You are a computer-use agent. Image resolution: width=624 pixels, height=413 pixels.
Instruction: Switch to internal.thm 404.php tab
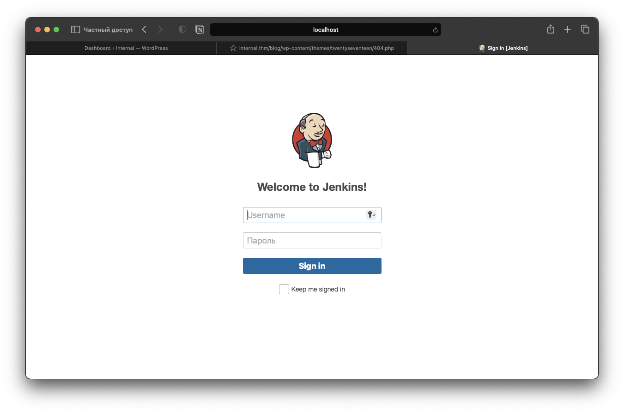click(x=316, y=48)
